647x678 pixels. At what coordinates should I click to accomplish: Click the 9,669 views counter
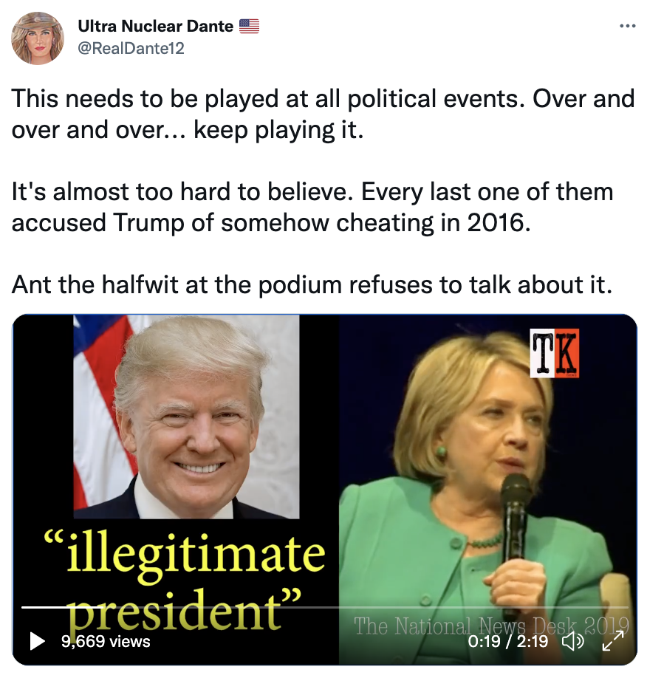[106, 641]
